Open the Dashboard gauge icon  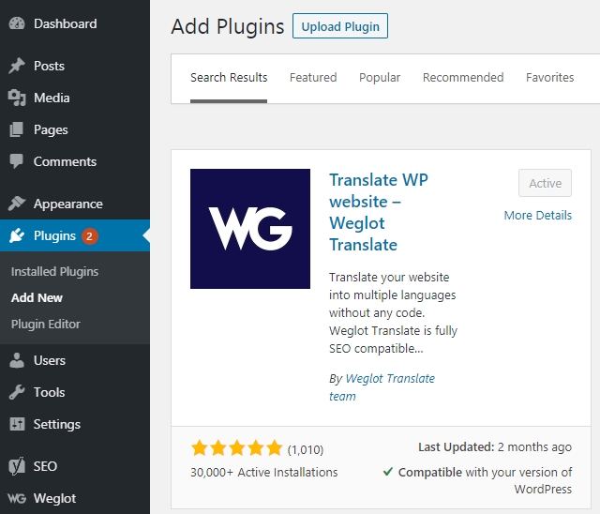click(x=17, y=23)
